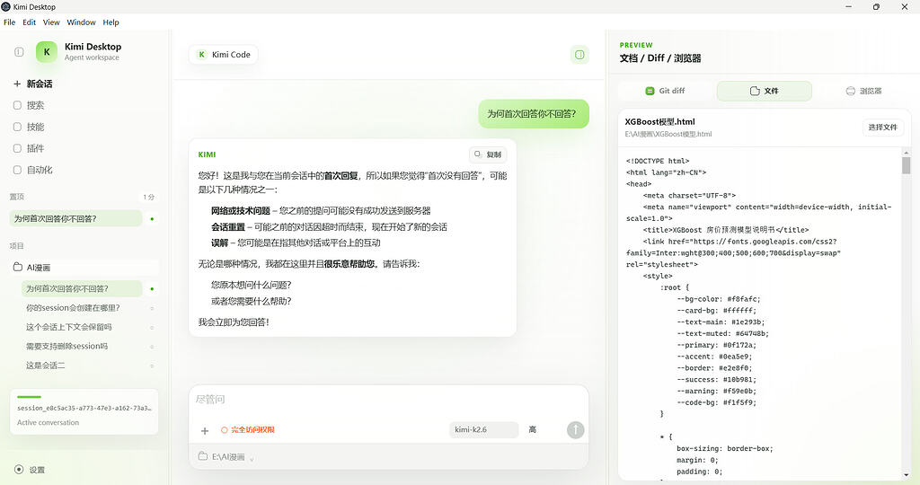Start a new conversation with 新会话
The width and height of the screenshot is (920, 485).
[33, 84]
